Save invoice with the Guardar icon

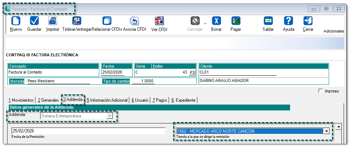click(34, 21)
